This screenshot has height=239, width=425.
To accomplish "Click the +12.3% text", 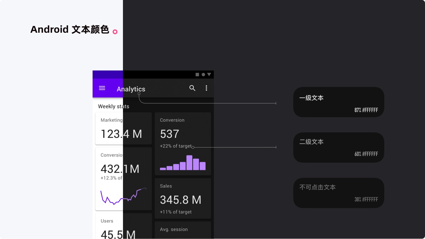I will [111, 178].
